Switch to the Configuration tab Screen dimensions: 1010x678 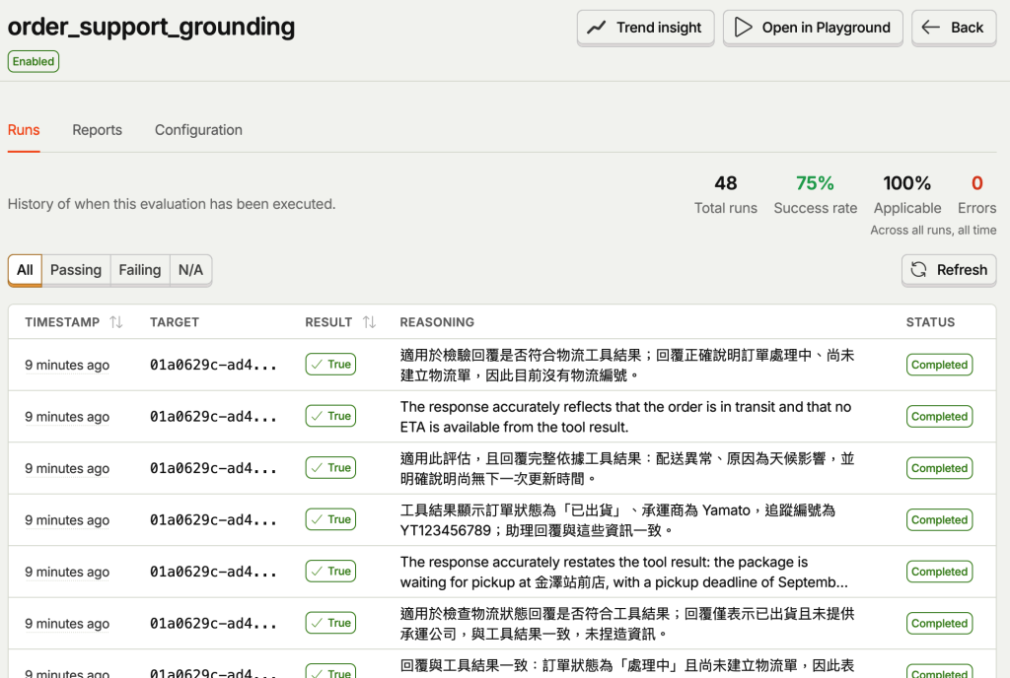[198, 130]
